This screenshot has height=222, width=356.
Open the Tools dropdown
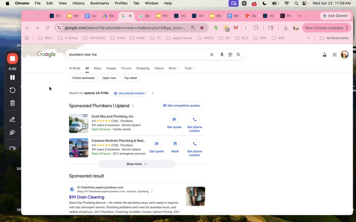[189, 68]
